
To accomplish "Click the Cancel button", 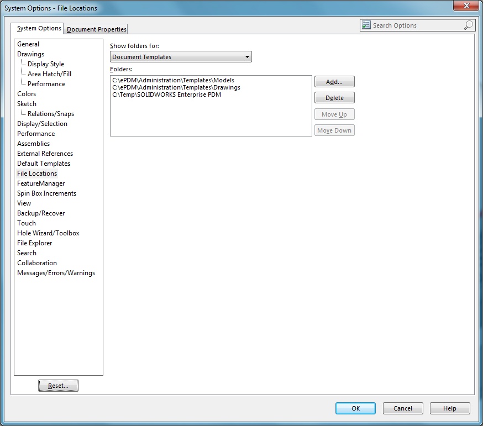I will click(403, 408).
